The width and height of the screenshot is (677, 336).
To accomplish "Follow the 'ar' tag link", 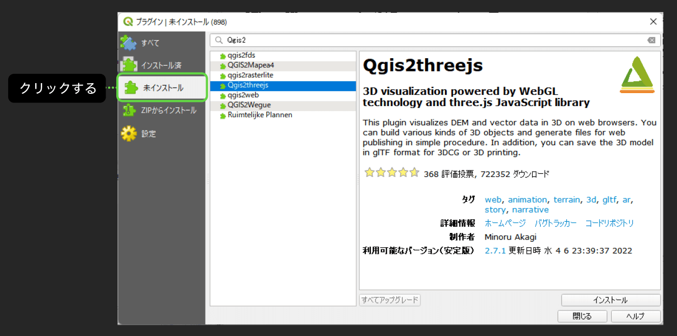I will pyautogui.click(x=626, y=200).
